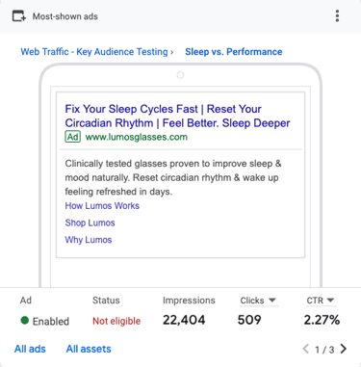The image size is (361, 367).
Task: Go to next ad with right chevron
Action: 344,349
